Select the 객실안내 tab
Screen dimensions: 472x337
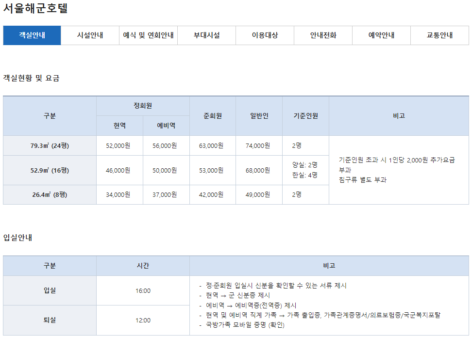[x=32, y=35]
